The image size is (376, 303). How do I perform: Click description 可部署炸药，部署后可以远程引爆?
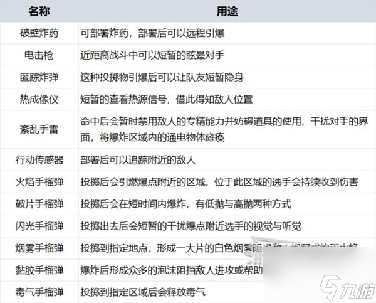coord(152,33)
